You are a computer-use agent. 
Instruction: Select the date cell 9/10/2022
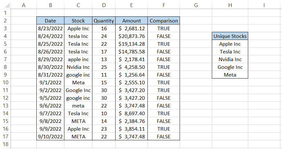[x=50, y=136]
